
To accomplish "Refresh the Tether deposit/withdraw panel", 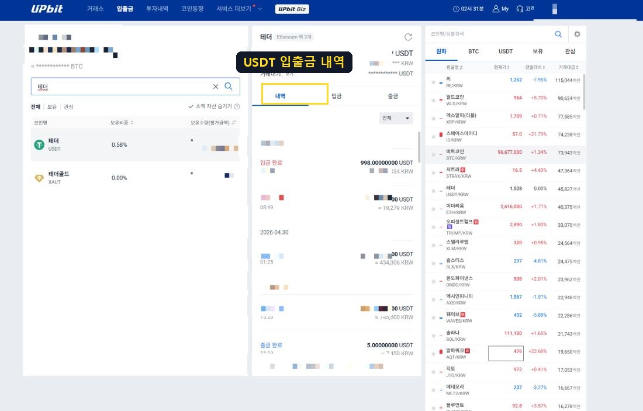I will point(408,37).
